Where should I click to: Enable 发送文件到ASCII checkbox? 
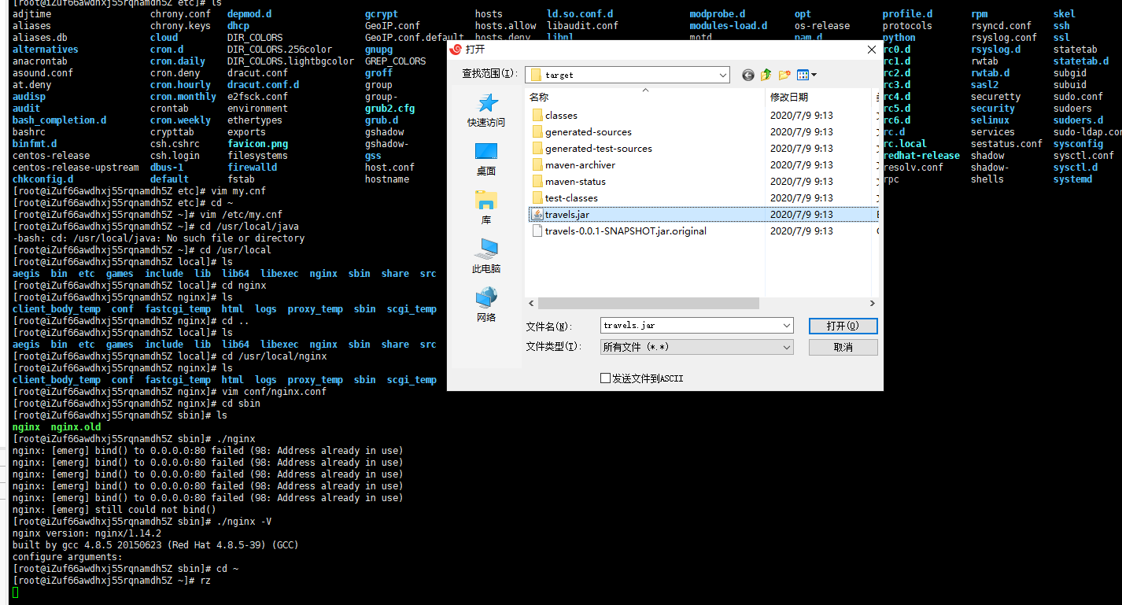[x=605, y=378]
